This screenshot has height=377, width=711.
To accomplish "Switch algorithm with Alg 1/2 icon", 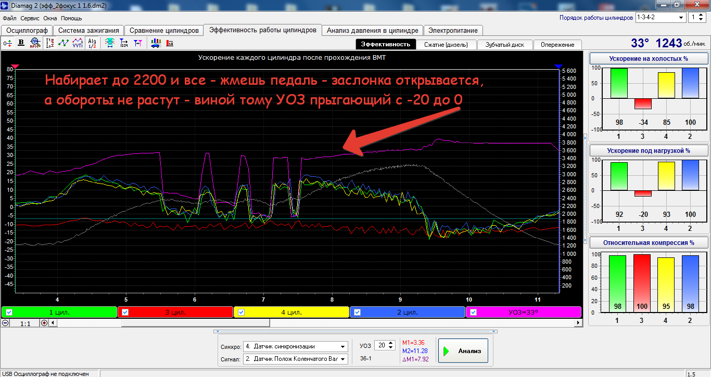I will [x=92, y=43].
